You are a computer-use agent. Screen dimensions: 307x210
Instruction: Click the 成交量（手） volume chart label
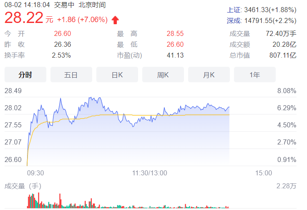tap(23, 185)
